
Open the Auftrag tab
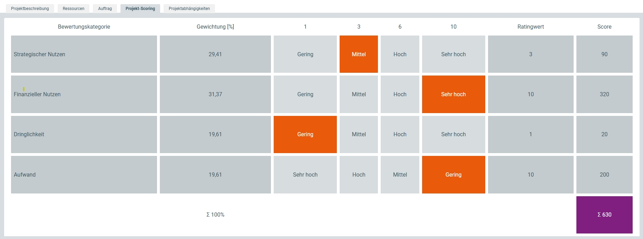[x=105, y=9]
